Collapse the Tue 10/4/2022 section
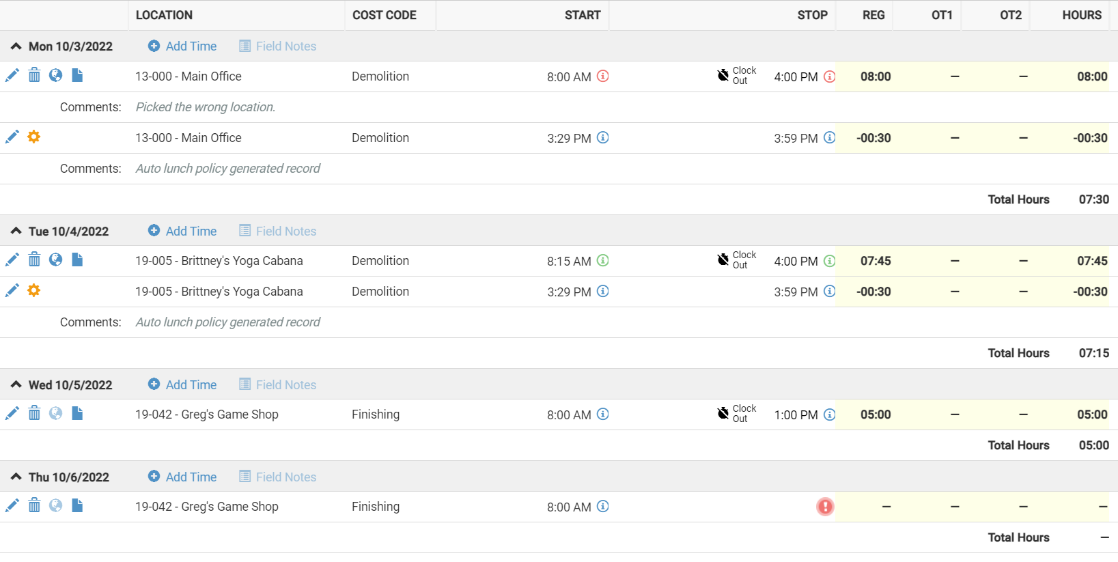The height and width of the screenshot is (562, 1118). 16,231
